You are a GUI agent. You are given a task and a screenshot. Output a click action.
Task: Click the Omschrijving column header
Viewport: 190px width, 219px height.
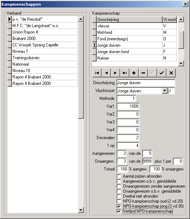pyautogui.click(x=129, y=20)
